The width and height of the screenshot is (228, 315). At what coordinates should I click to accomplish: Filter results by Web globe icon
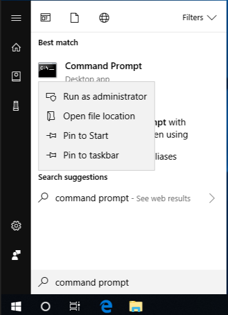tap(104, 18)
